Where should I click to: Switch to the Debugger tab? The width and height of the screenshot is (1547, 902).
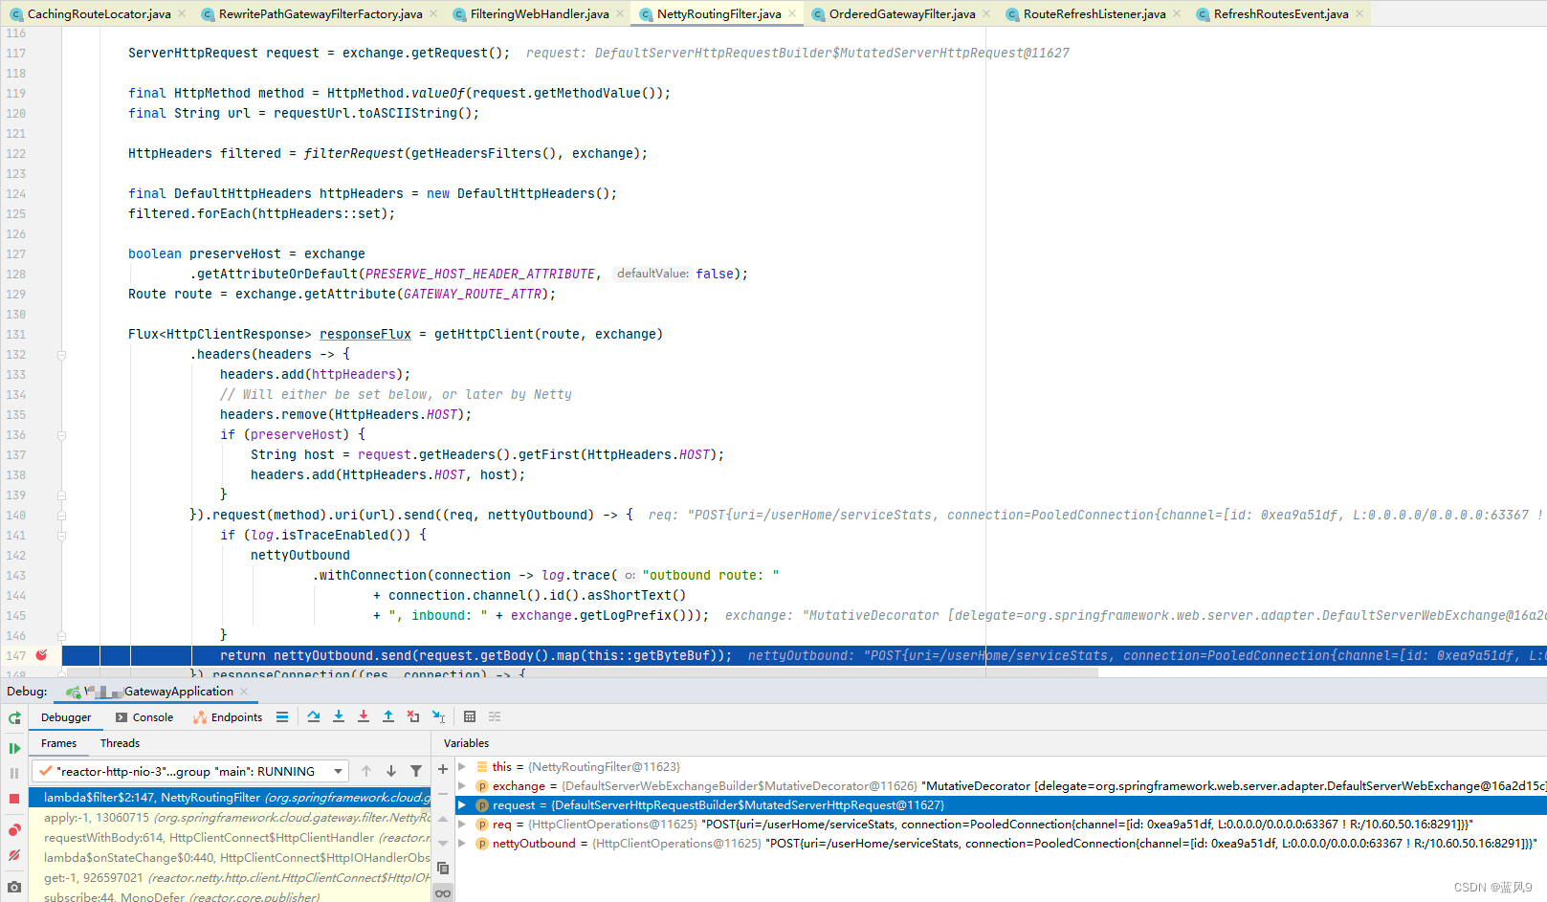66,717
